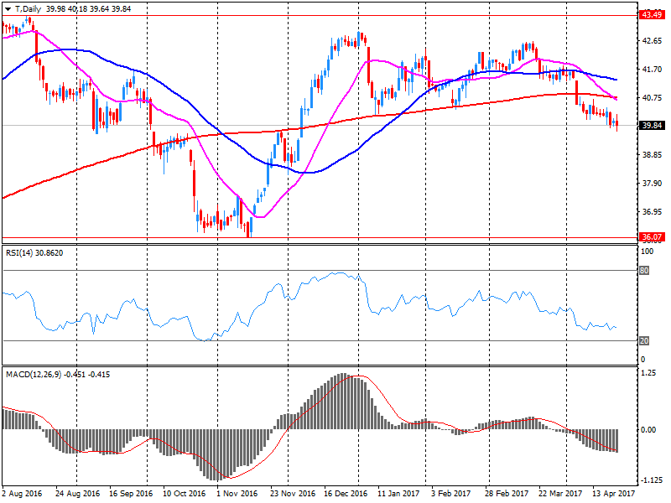Select the 10 Oct 2016 date label
Screen dimensions: 671x503
185,493
